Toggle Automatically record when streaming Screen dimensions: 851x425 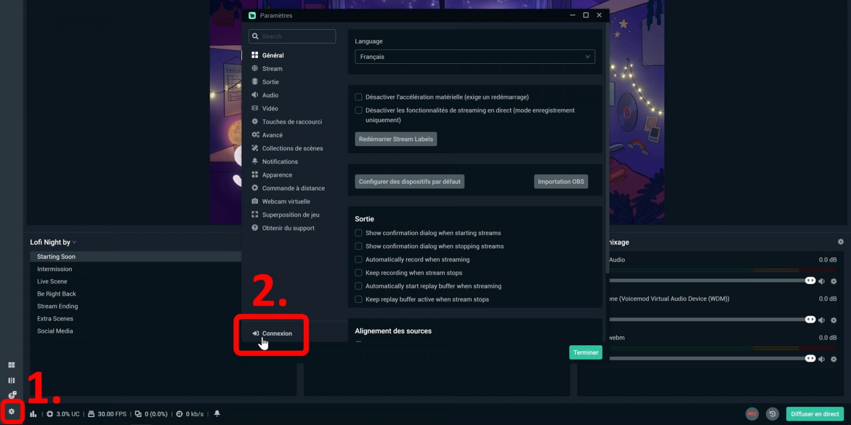[358, 260]
